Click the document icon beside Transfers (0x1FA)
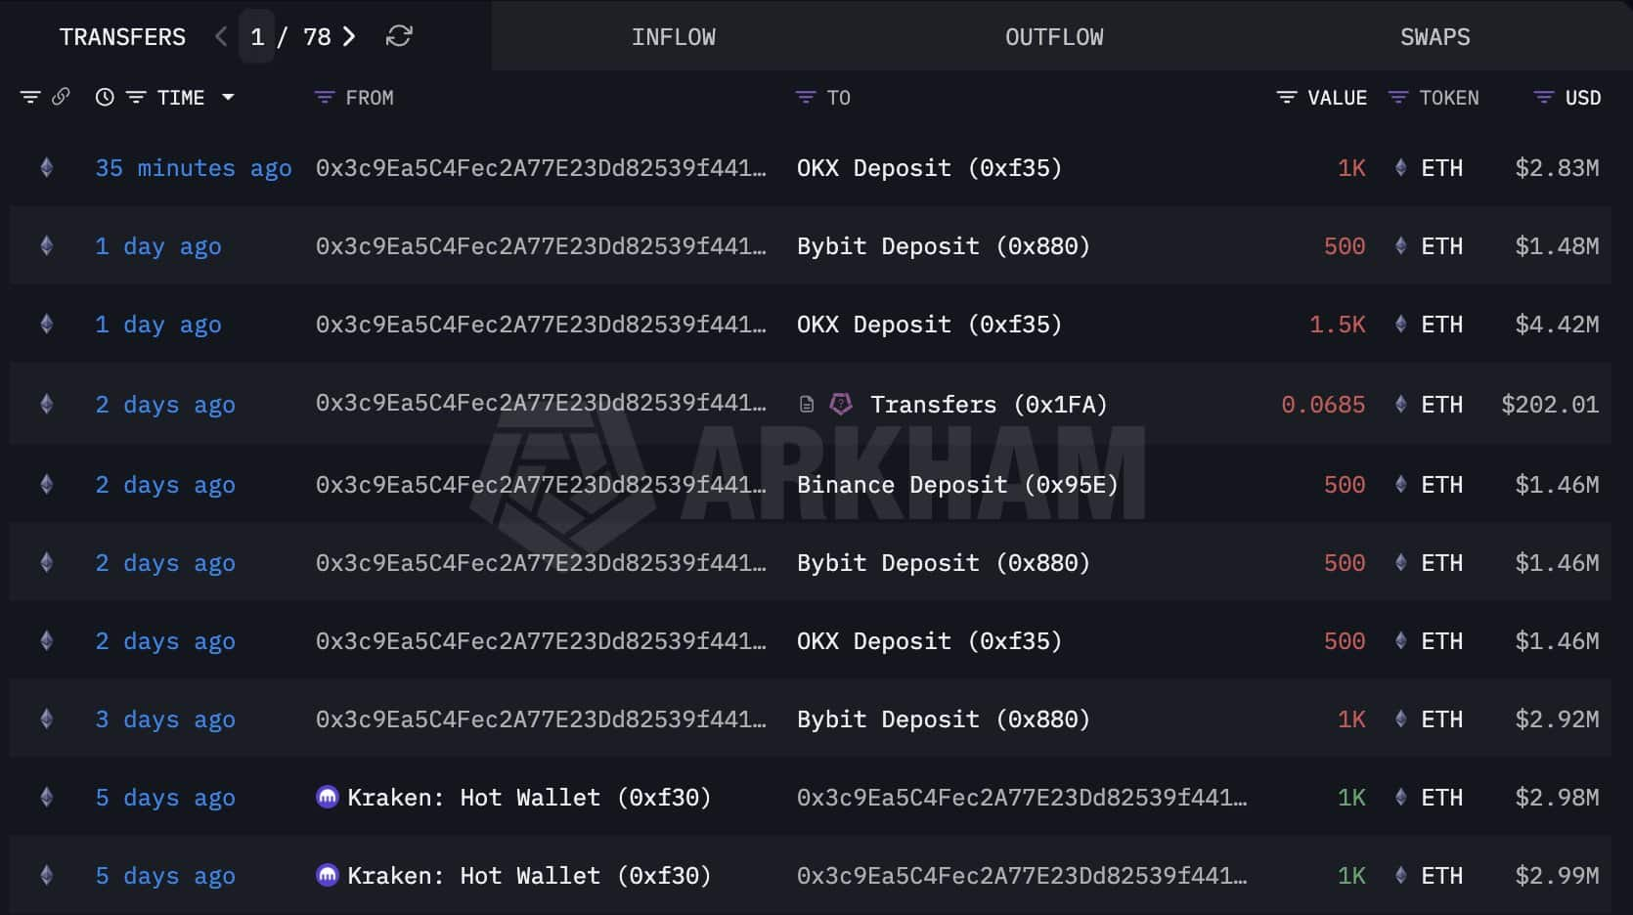This screenshot has width=1633, height=915. tap(807, 405)
